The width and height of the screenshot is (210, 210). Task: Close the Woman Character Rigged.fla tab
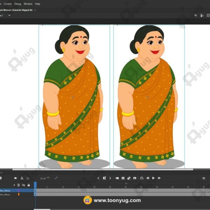pyautogui.click(x=35, y=10)
